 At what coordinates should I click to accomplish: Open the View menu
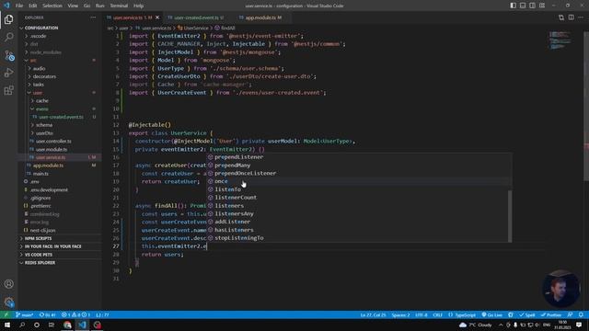coord(73,6)
